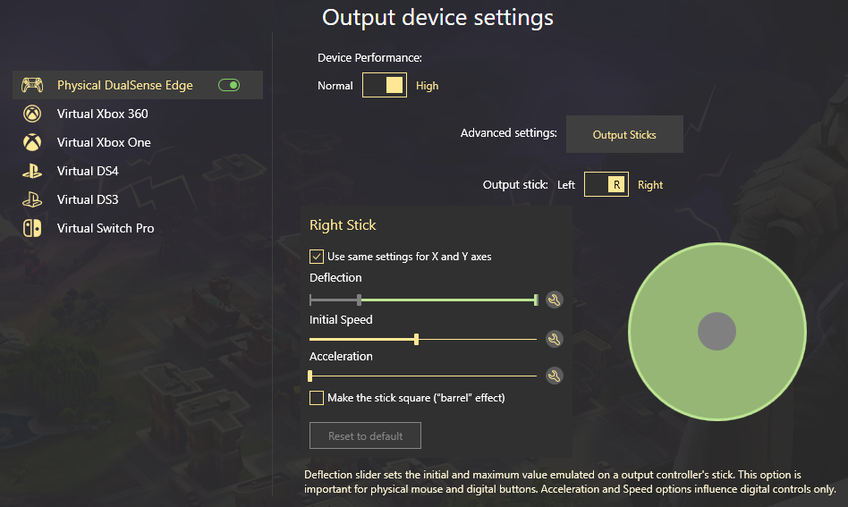Screen dimensions: 848x507
Task: Click the Initial Speed slider handle
Action: coord(416,340)
